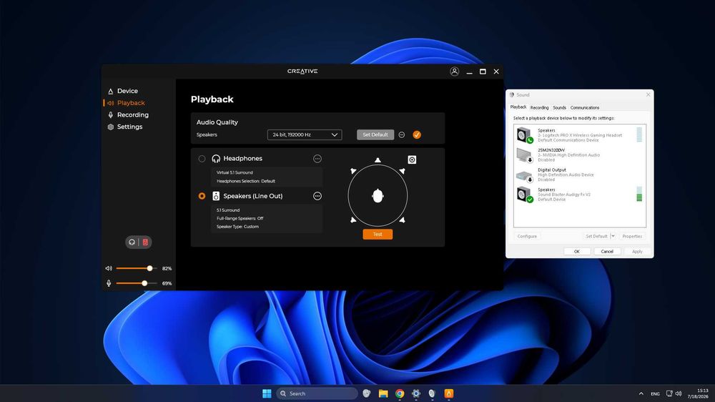
Task: Open the user account icon in Creative title bar
Action: (454, 72)
